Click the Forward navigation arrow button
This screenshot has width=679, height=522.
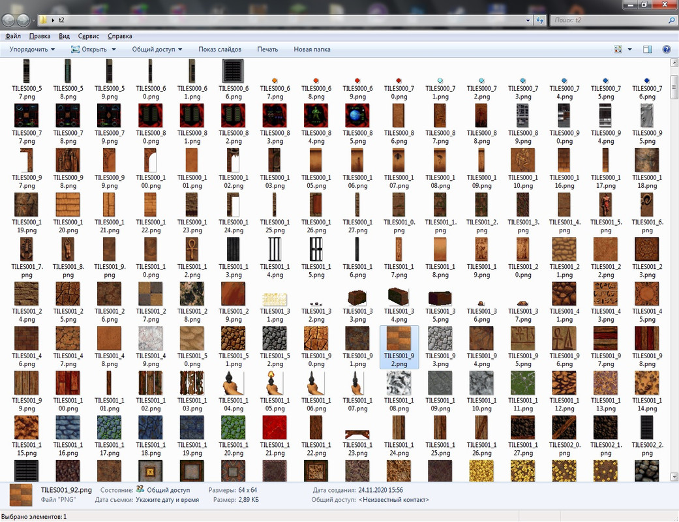pyautogui.click(x=23, y=20)
